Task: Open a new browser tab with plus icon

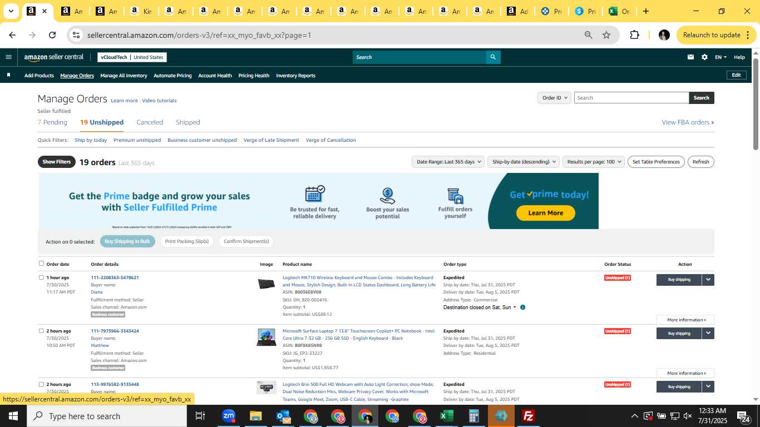Action: click(645, 11)
